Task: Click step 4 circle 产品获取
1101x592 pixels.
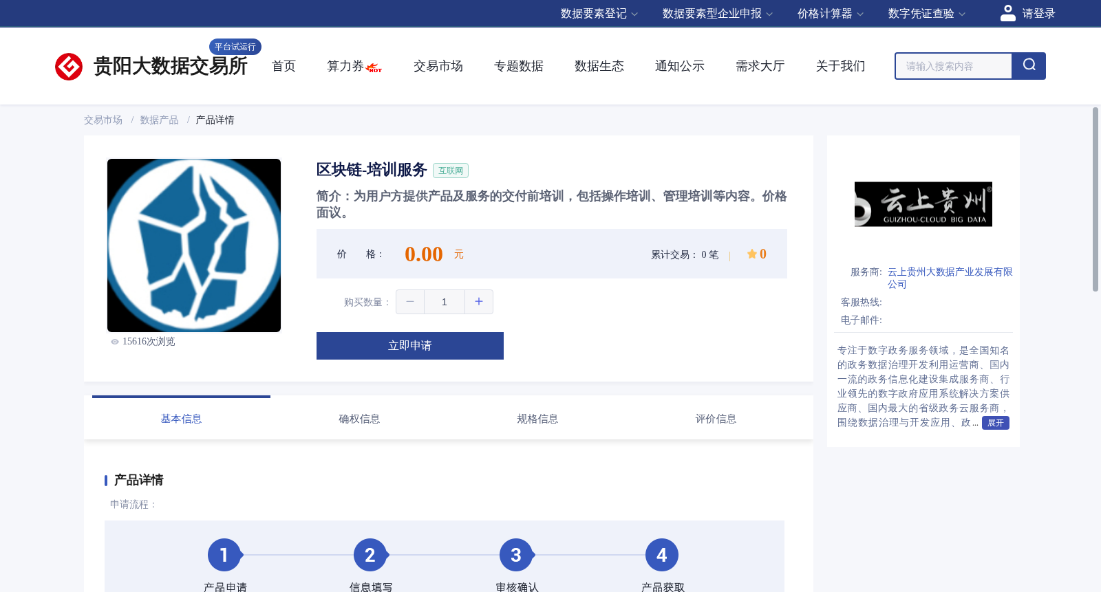Action: pos(662,555)
